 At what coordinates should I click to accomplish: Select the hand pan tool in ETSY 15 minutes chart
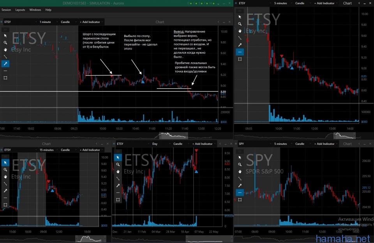pos(5,177)
